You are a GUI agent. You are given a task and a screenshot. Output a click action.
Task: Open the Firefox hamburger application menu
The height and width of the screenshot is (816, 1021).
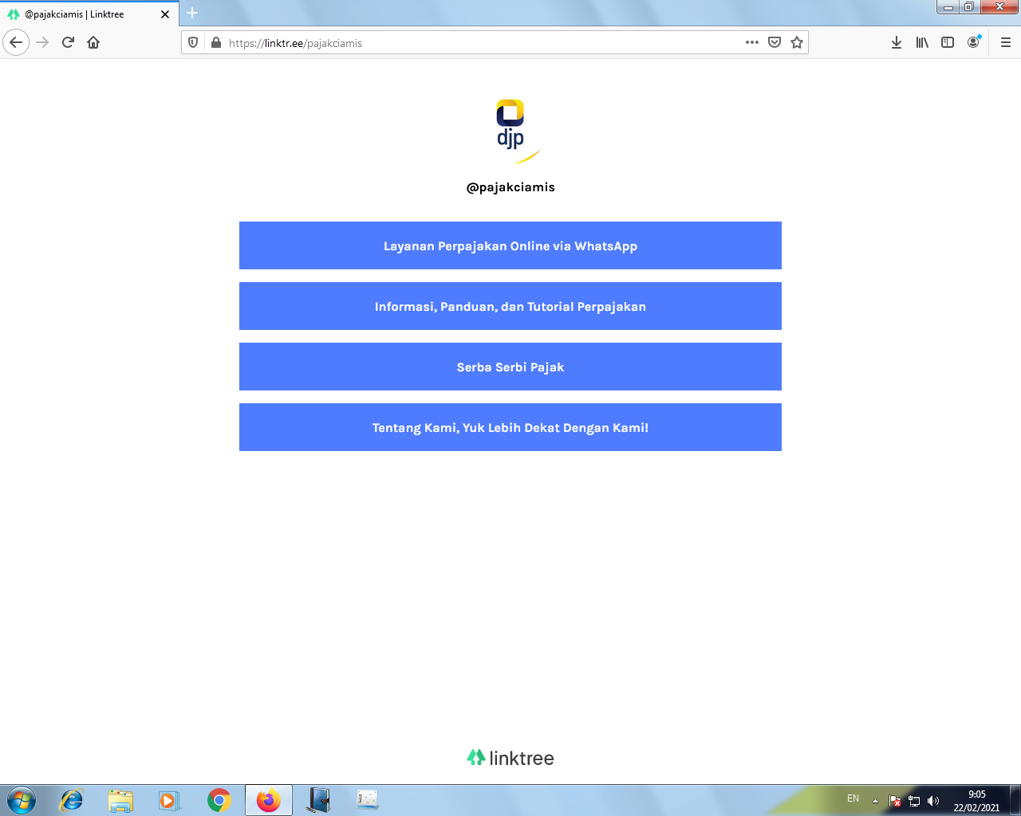point(1005,42)
